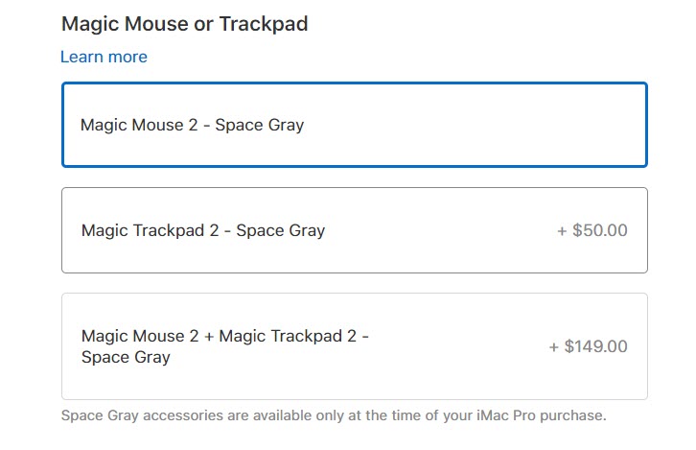Pick the Magic Mouse 2 + Magic Trackpad 2 bundle
Viewport: 696px width, 450px height.
[x=354, y=346]
